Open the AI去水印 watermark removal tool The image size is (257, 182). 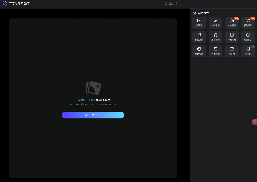(x=215, y=23)
